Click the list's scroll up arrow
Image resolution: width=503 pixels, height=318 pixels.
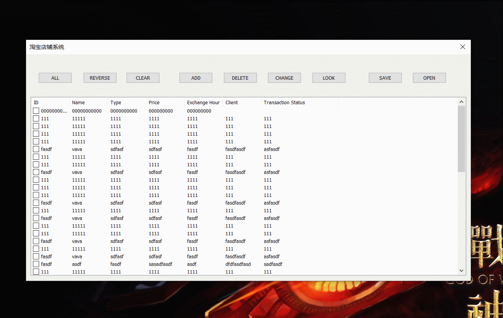[x=461, y=102]
